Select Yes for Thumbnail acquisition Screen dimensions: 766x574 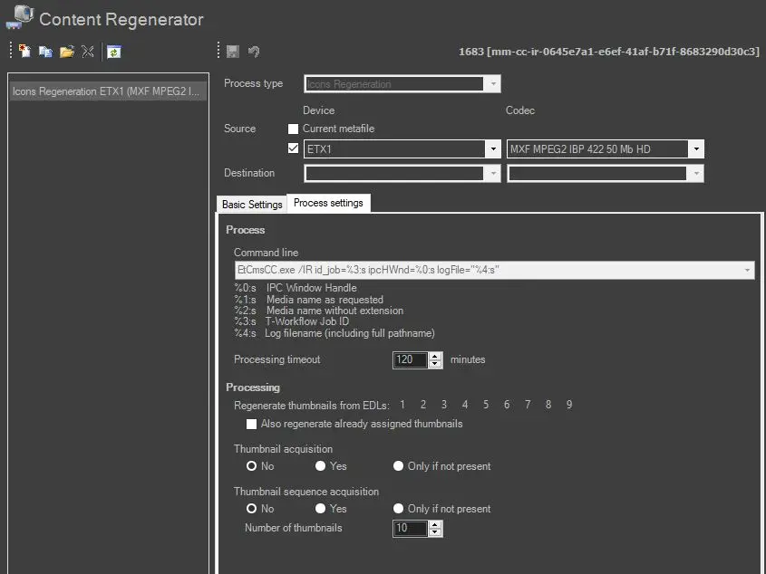(x=321, y=466)
